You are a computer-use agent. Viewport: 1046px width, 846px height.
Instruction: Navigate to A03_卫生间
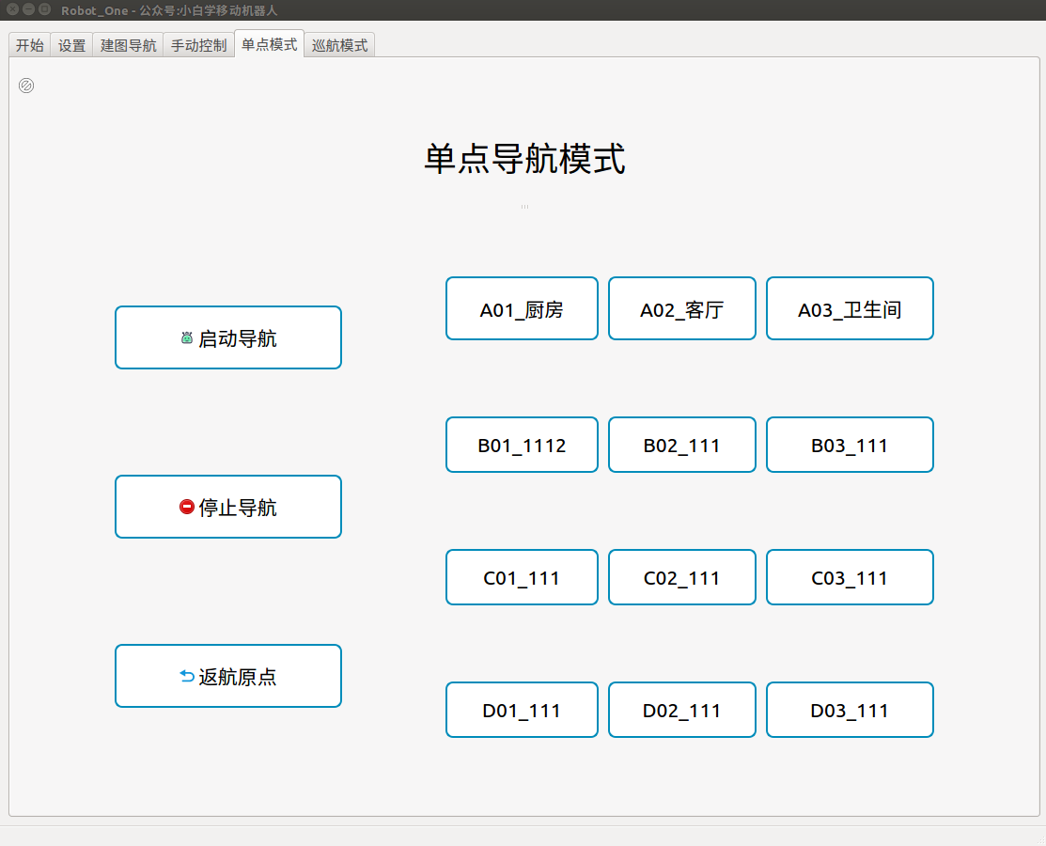[850, 309]
